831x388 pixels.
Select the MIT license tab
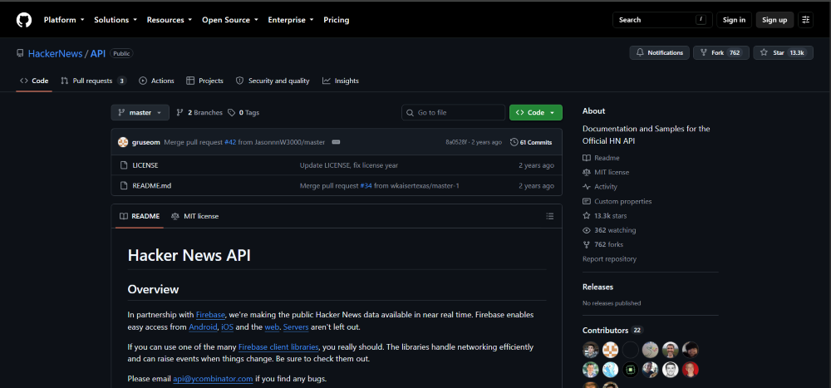tap(194, 216)
